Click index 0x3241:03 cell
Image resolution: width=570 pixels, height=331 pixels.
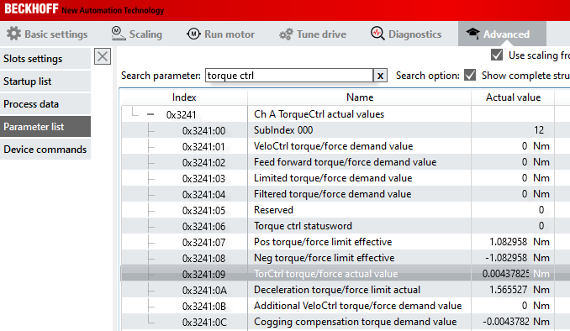pyautogui.click(x=203, y=178)
